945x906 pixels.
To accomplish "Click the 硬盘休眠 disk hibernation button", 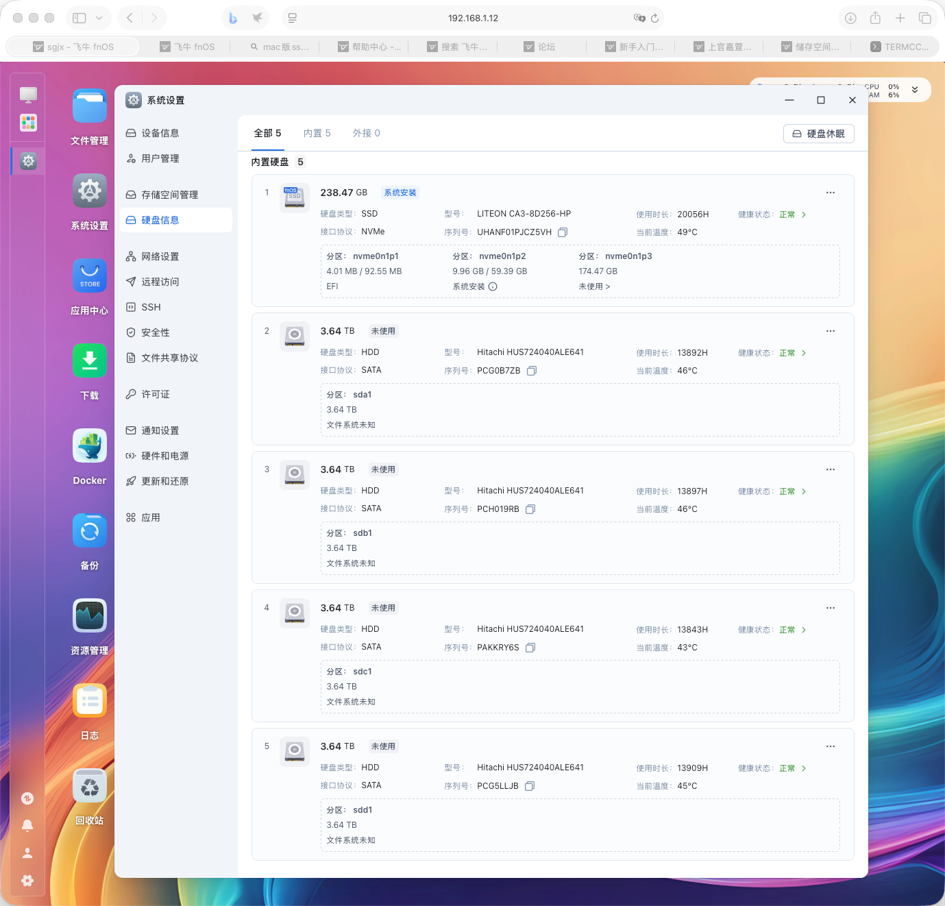I will pyautogui.click(x=818, y=134).
